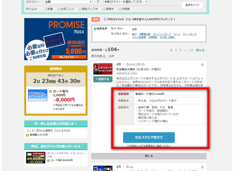Select ローンカード subcategory link
This screenshot has height=171, width=233.
[190, 34]
